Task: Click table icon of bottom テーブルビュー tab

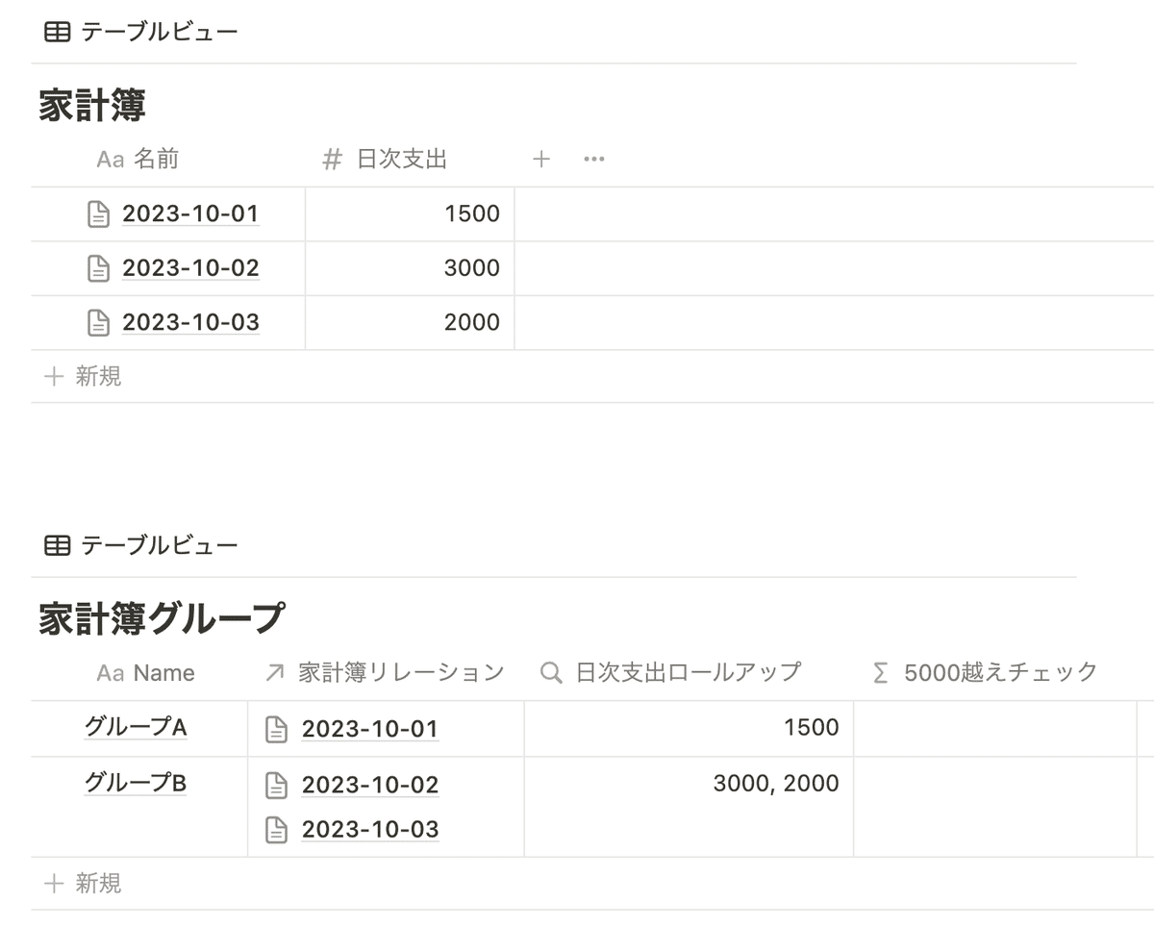Action: pyautogui.click(x=58, y=546)
